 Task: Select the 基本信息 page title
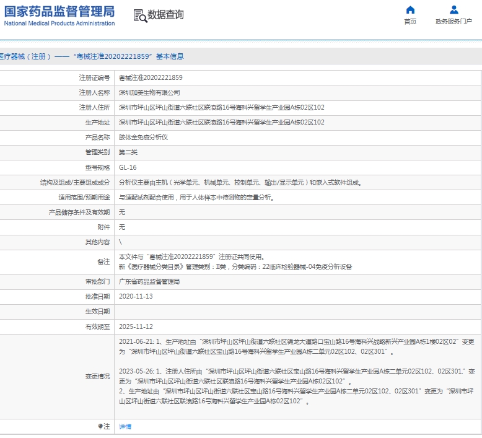point(170,56)
